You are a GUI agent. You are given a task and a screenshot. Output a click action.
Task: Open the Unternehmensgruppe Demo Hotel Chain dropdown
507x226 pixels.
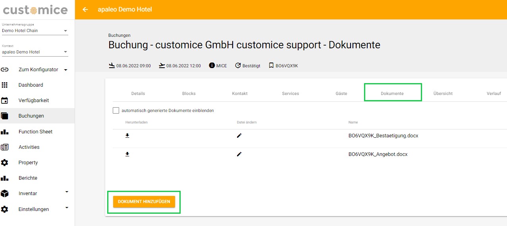(x=35, y=30)
